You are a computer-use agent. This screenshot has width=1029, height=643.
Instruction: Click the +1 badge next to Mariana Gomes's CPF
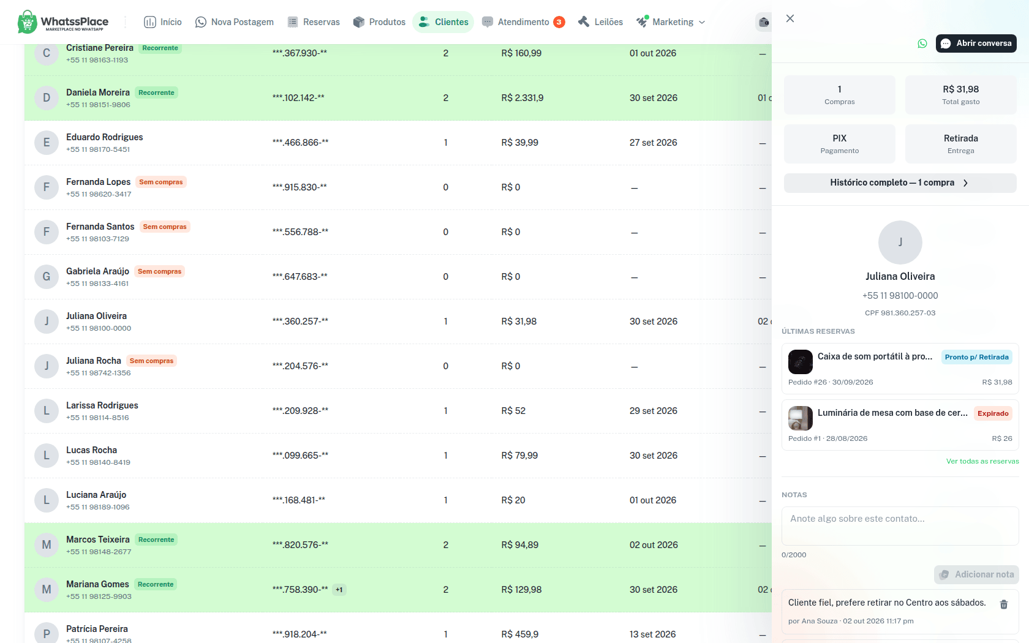tap(339, 590)
